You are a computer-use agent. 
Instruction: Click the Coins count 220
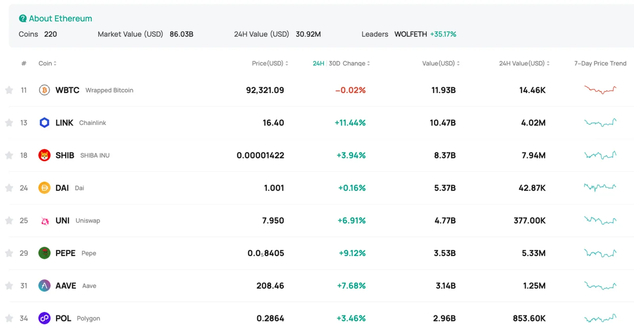click(x=50, y=34)
